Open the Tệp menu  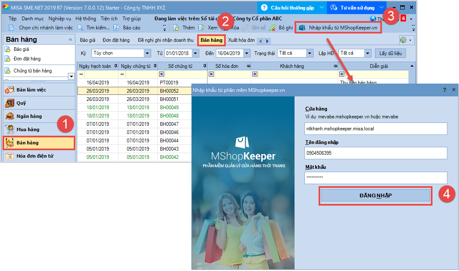(x=12, y=19)
